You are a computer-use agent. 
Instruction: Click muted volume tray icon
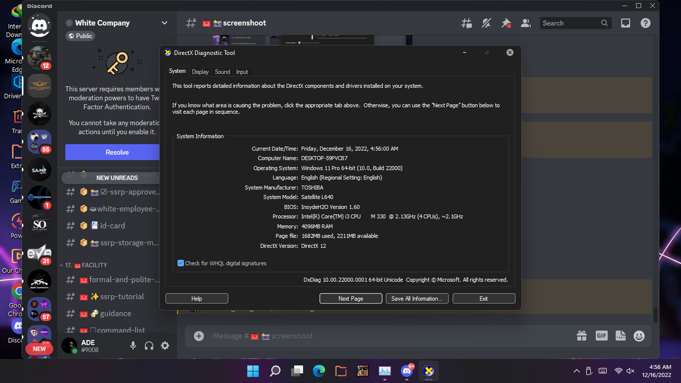pos(630,371)
